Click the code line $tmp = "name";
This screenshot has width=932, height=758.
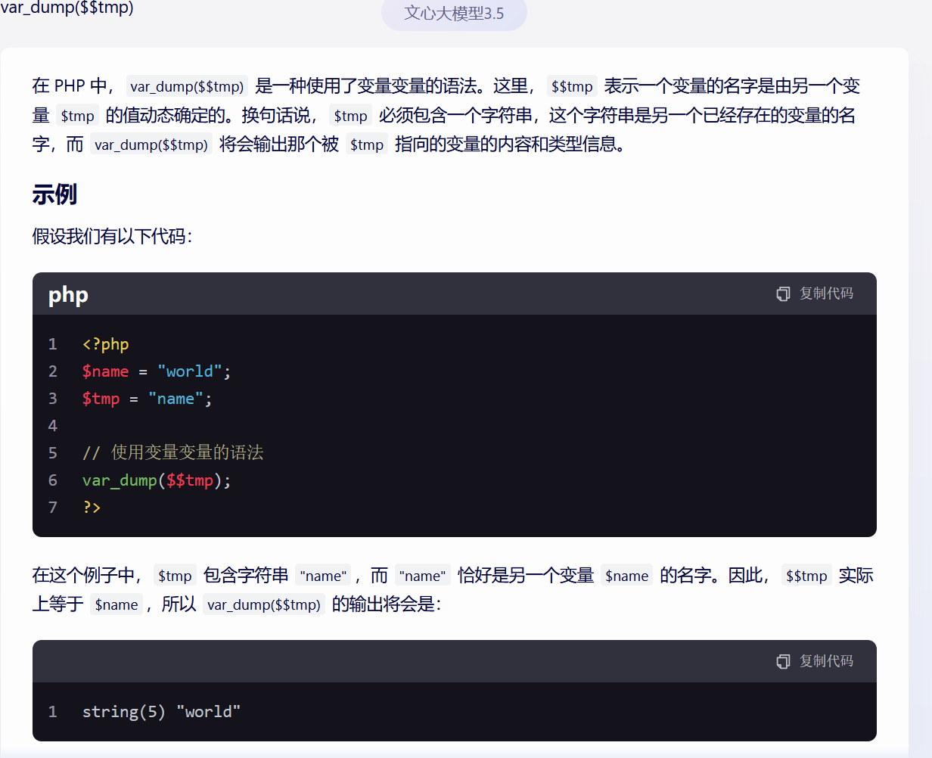point(148,399)
